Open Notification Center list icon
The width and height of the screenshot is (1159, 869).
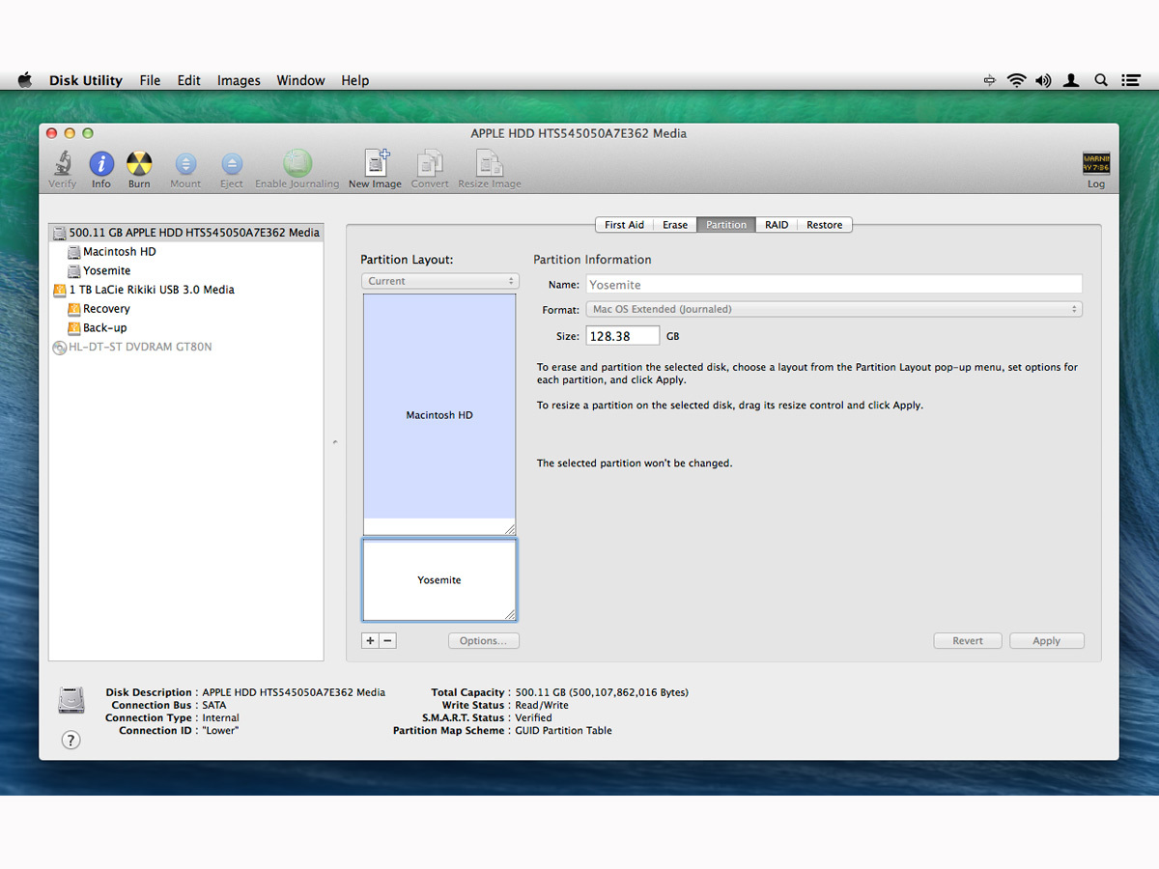tap(1131, 81)
